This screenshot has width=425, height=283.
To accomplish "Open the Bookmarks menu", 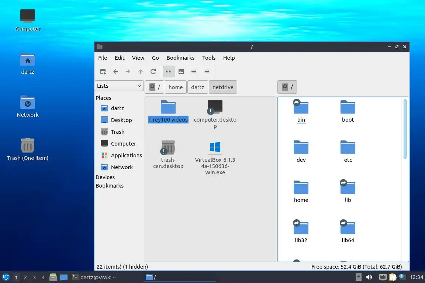I will tap(180, 58).
